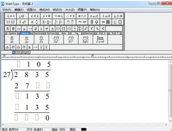
Task: Click the leftmost empty slot in bottom row
Action: point(16,117)
